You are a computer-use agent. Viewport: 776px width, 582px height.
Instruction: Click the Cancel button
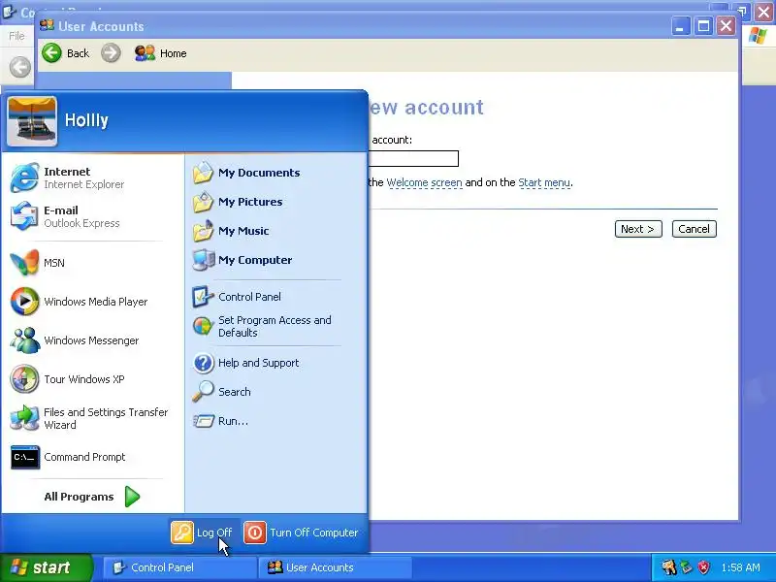coord(694,229)
